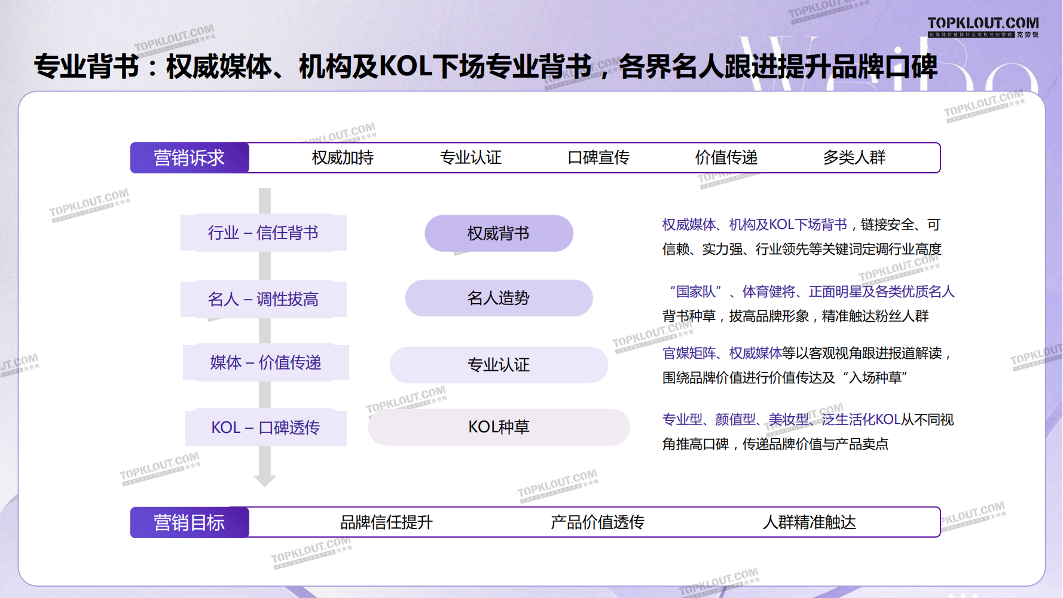Click the 官媒矩阵、权威媒体 purple text
The image size is (1063, 598).
tap(722, 353)
